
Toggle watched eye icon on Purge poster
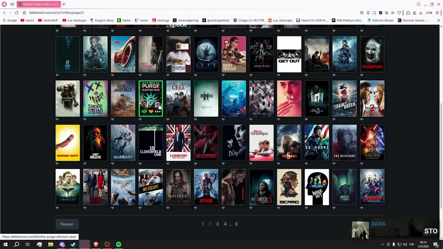coord(144,111)
